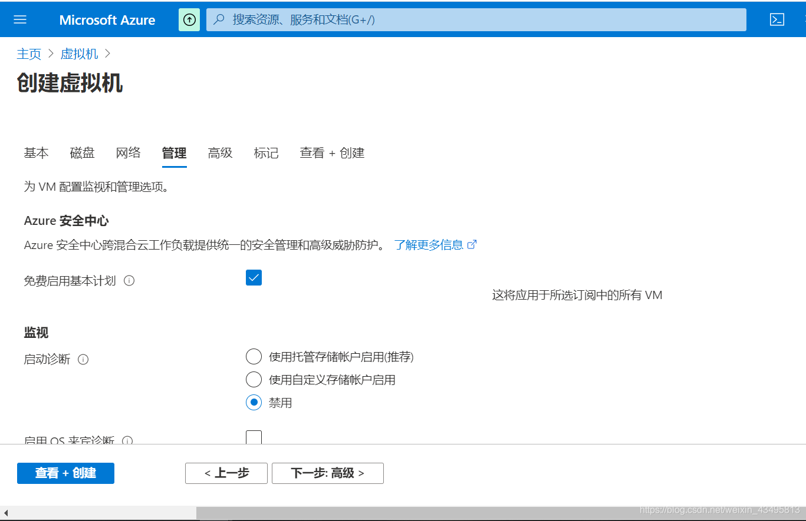Check the 启用 OS 来宾诊断 checkbox
The height and width of the screenshot is (521, 806).
coord(254,437)
